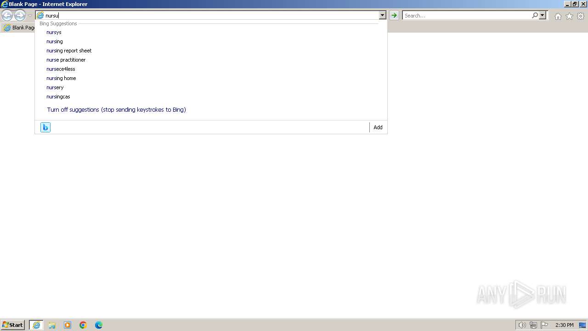Click the page icon inside the address bar

tap(40, 16)
